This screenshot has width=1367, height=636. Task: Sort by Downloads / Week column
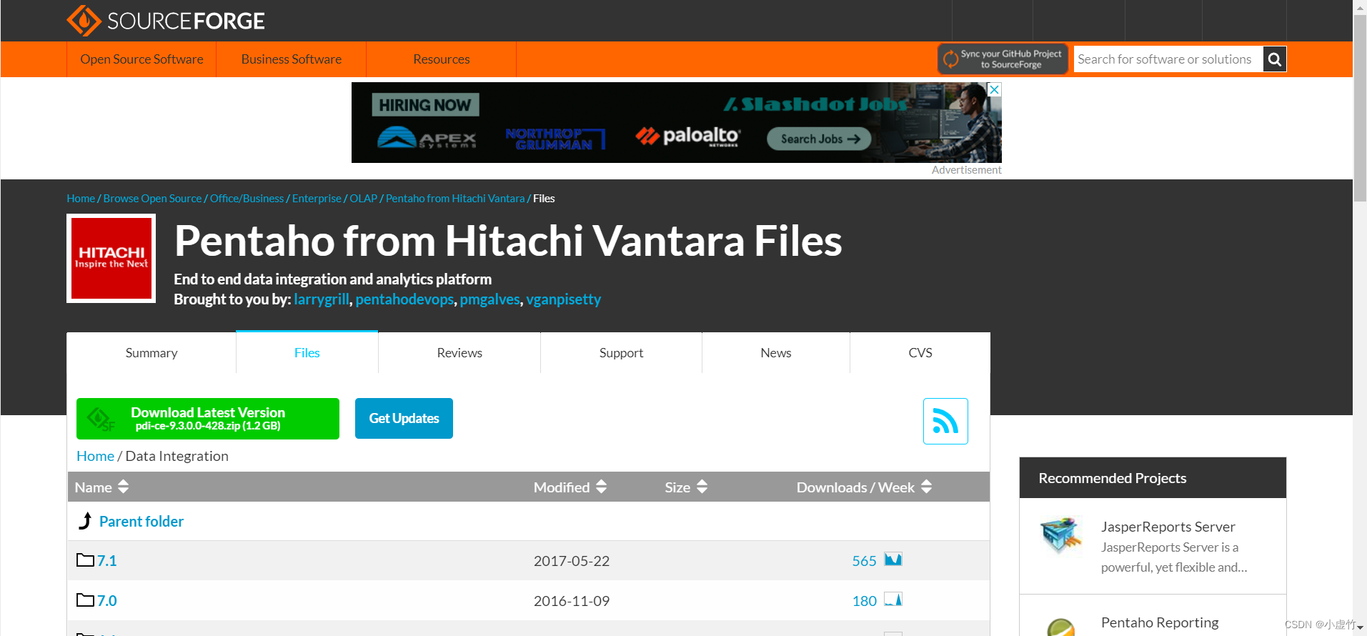coord(864,487)
